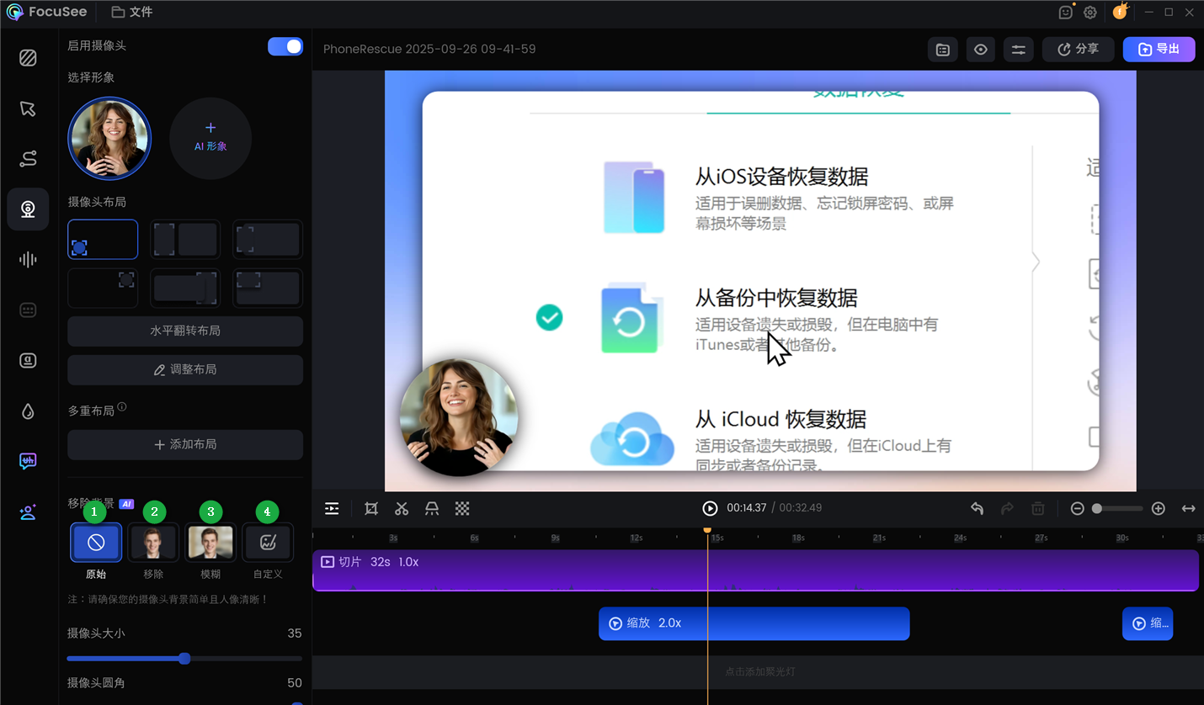Switch to the 自定义 background option

coord(267,542)
